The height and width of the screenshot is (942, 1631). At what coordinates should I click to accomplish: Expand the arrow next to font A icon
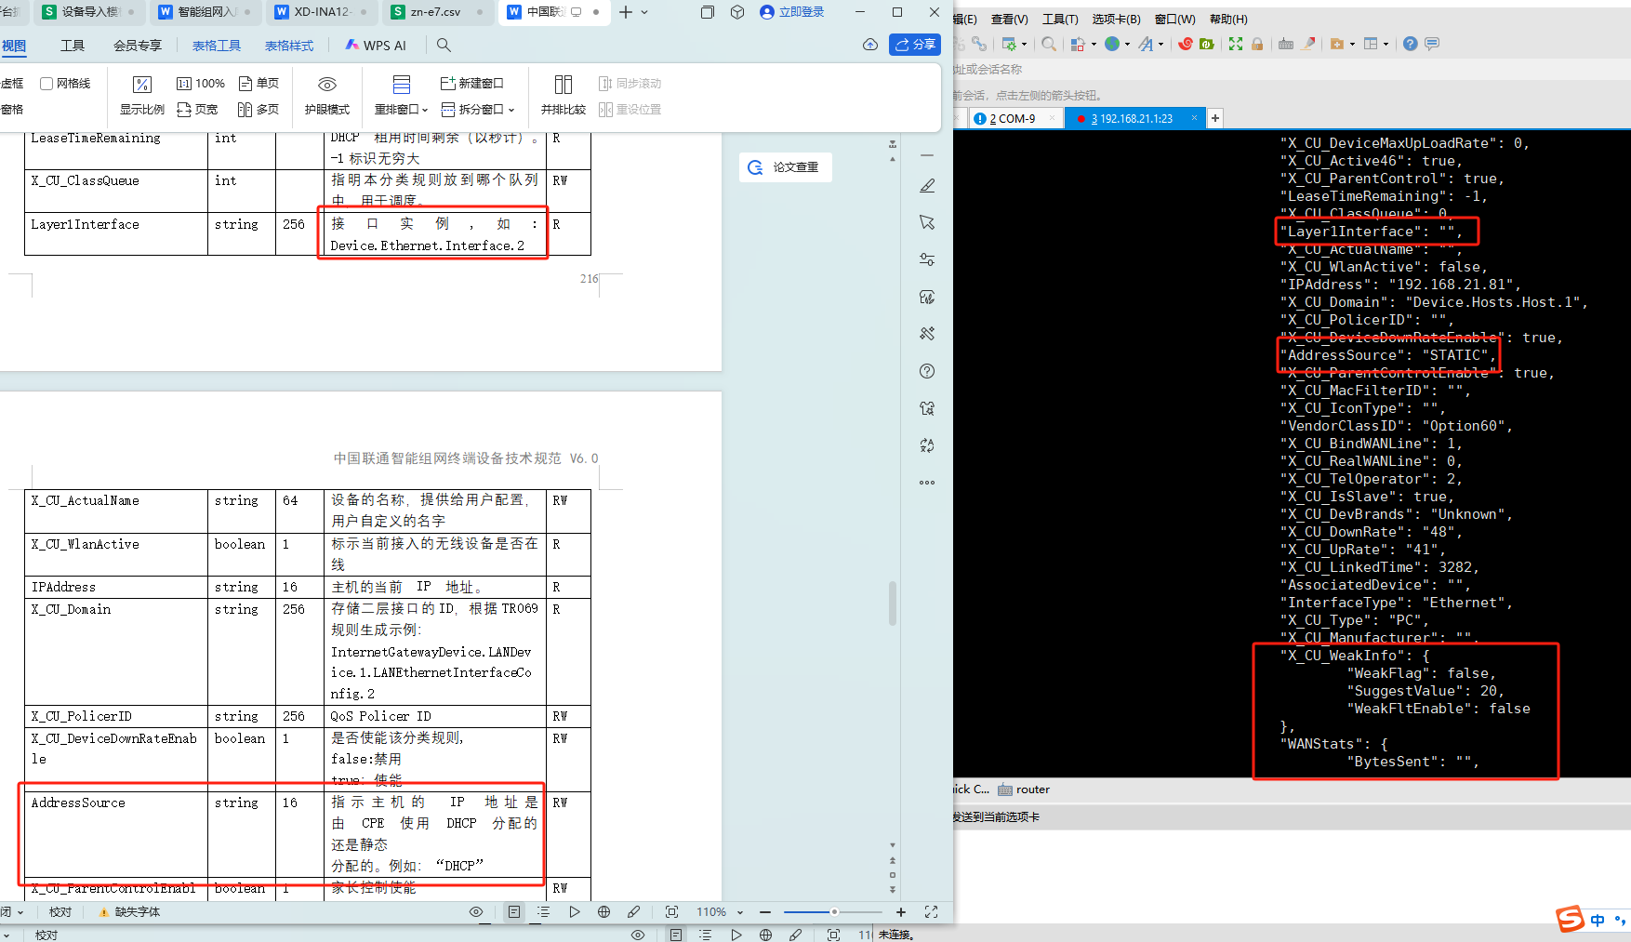[x=1160, y=44]
